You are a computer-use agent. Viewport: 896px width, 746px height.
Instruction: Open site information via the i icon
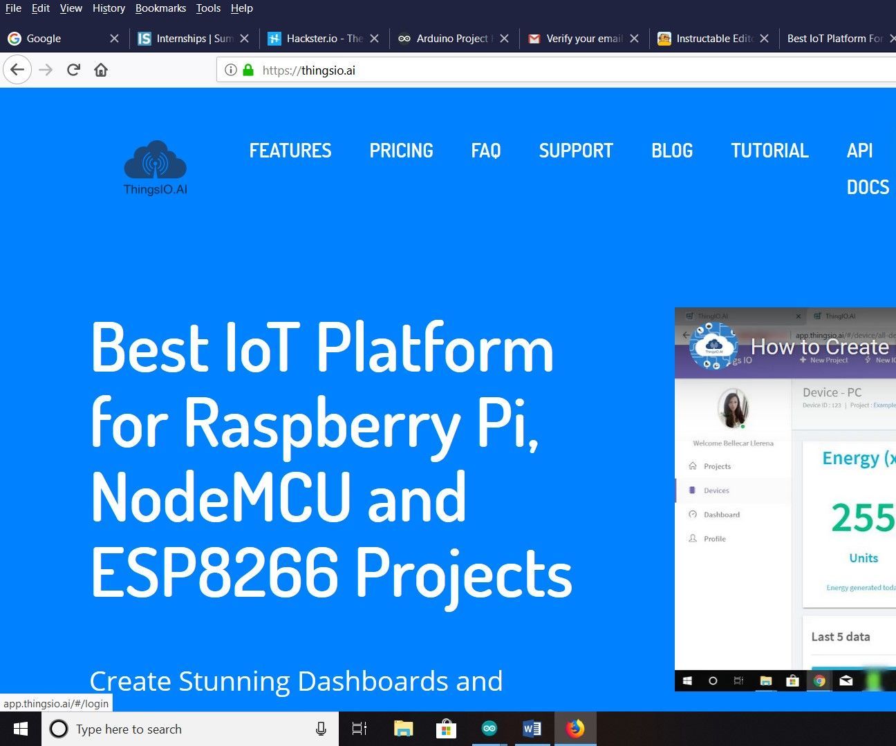(x=230, y=70)
